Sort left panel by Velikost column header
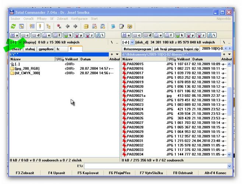 click(x=71, y=59)
